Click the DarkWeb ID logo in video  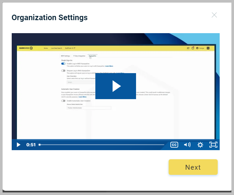[x=26, y=48]
